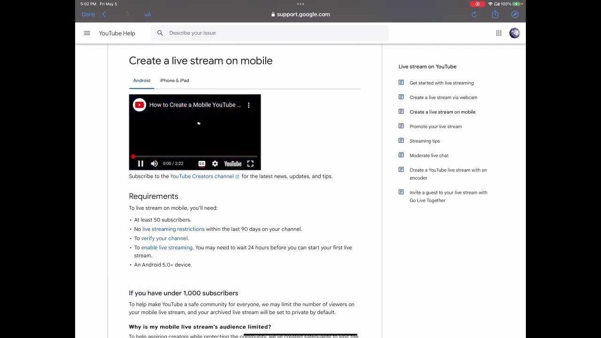Open the YouTube Creators channel link
601x338 pixels.
pyautogui.click(x=205, y=176)
